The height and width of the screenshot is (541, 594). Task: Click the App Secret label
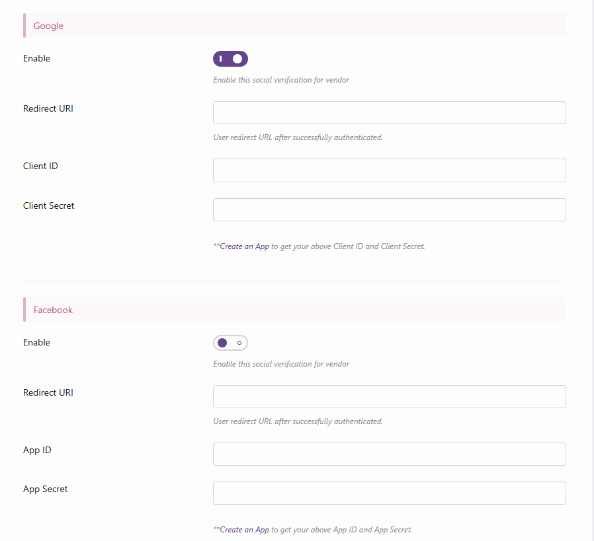[x=45, y=489]
